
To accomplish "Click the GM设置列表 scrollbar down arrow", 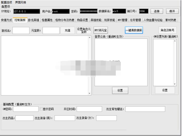I will click(x=175, y=84).
